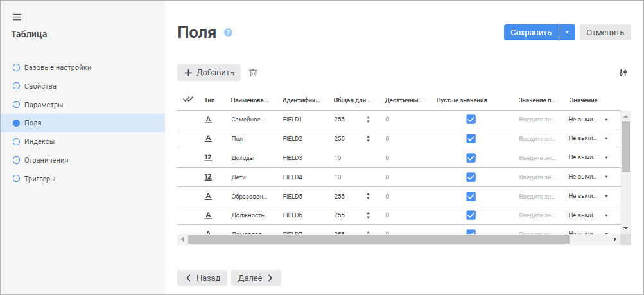Click the select-all double checkmark icon

[x=188, y=100]
